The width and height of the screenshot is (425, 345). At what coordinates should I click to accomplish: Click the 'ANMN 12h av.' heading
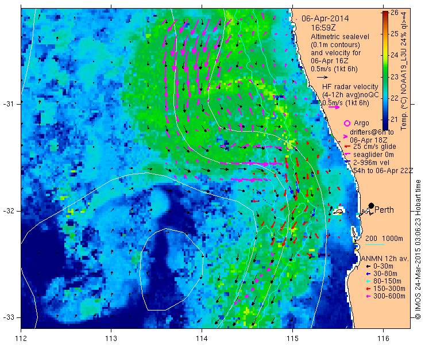click(x=384, y=259)
